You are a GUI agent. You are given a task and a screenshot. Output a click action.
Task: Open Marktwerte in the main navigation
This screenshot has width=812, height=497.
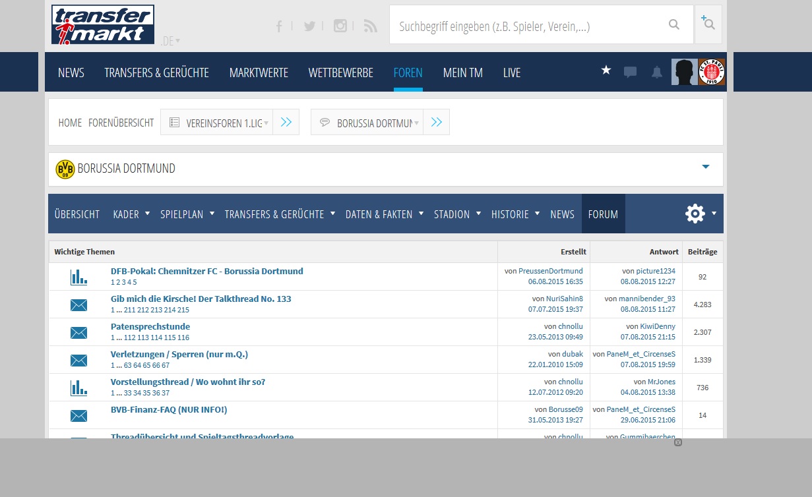point(259,73)
